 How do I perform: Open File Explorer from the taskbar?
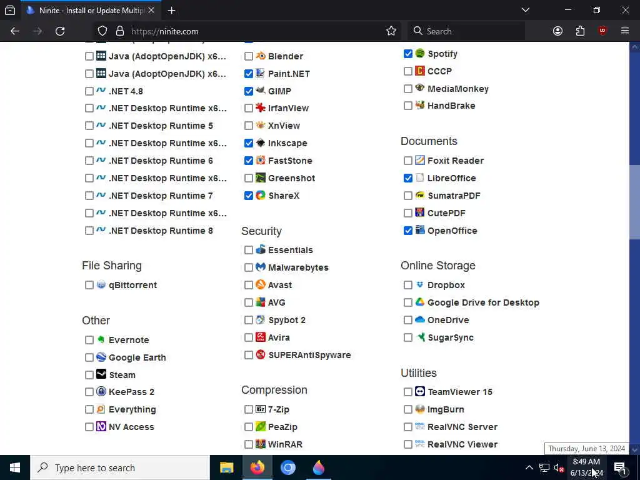click(x=226, y=467)
